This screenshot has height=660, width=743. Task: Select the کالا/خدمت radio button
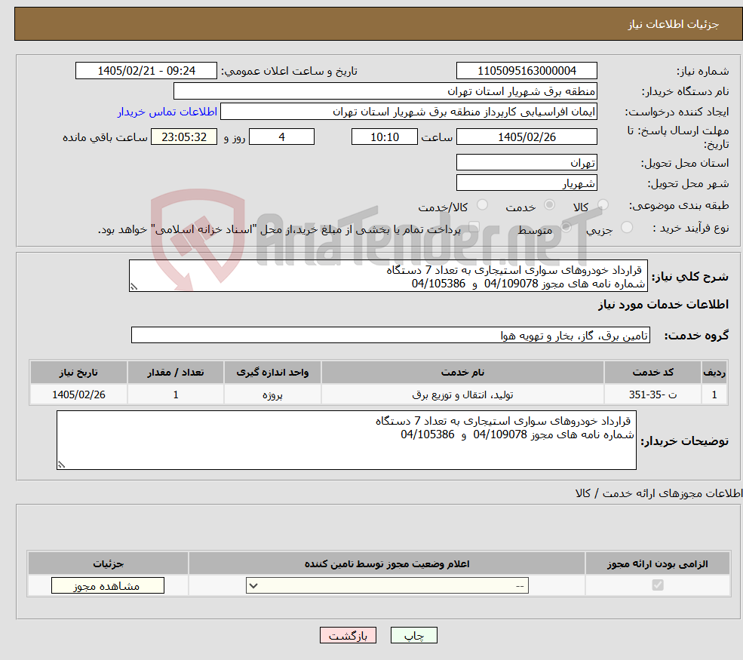(x=482, y=204)
